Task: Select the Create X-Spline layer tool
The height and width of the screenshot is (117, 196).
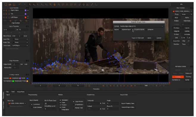Action: click(x=63, y=4)
